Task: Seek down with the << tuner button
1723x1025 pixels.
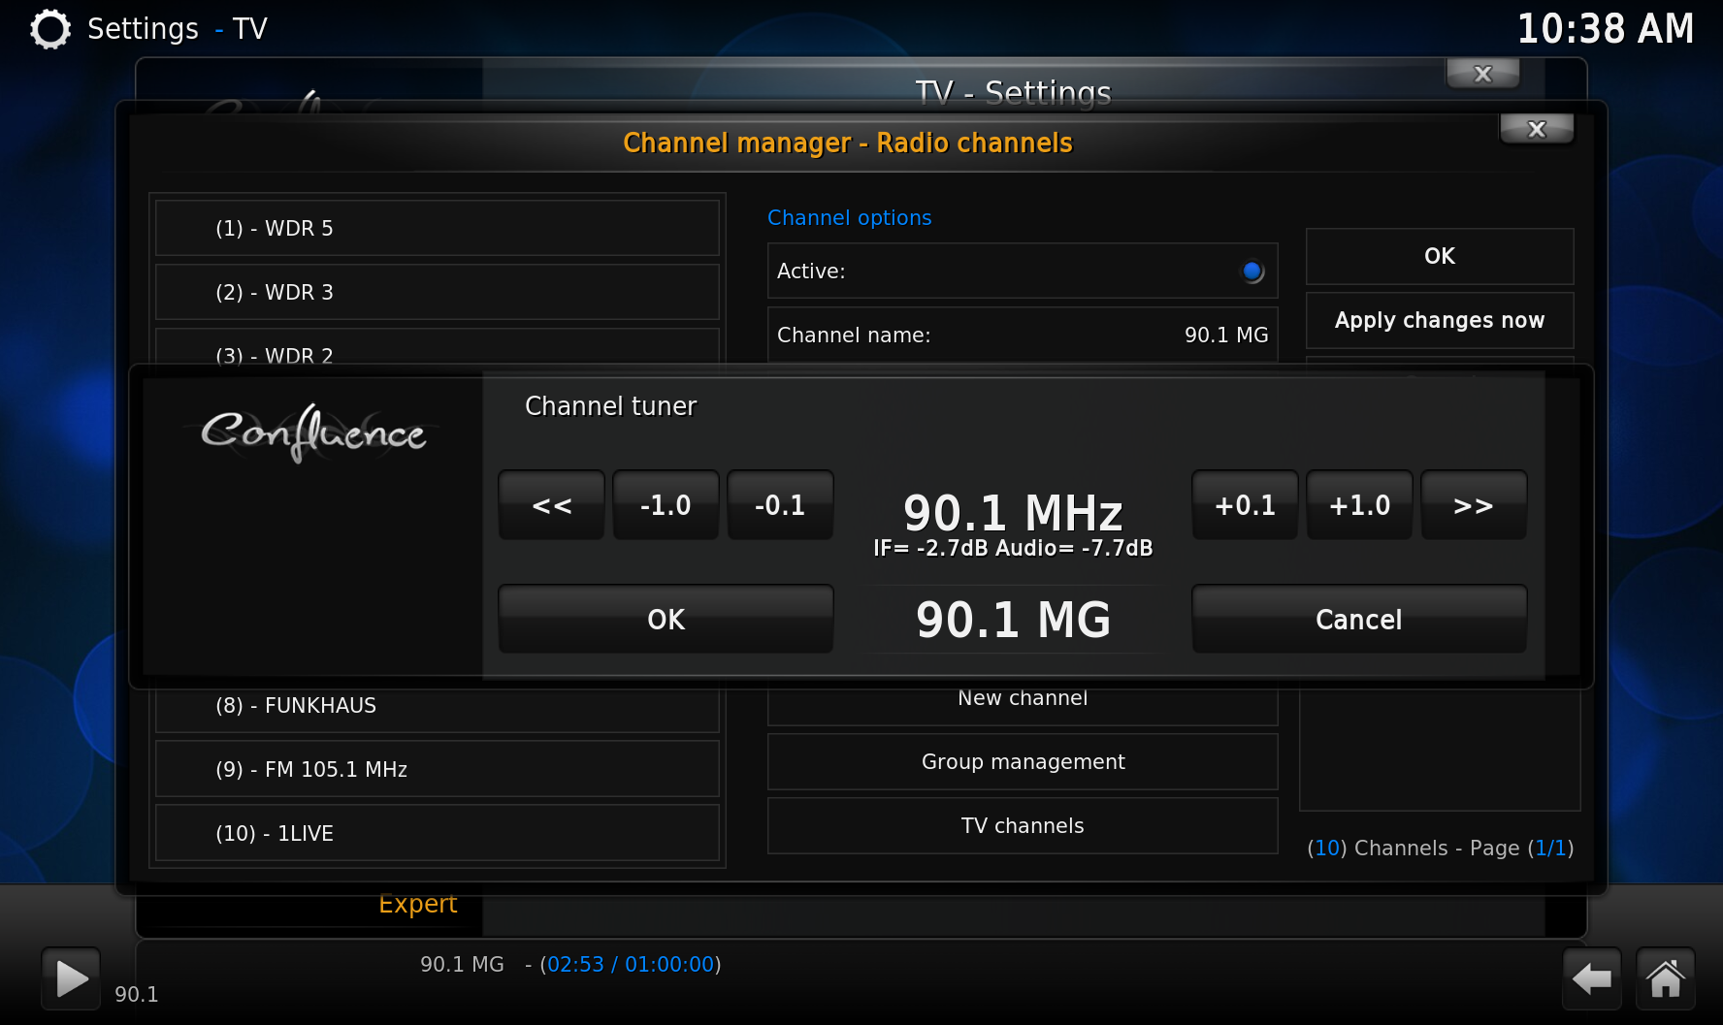Action: 551,505
